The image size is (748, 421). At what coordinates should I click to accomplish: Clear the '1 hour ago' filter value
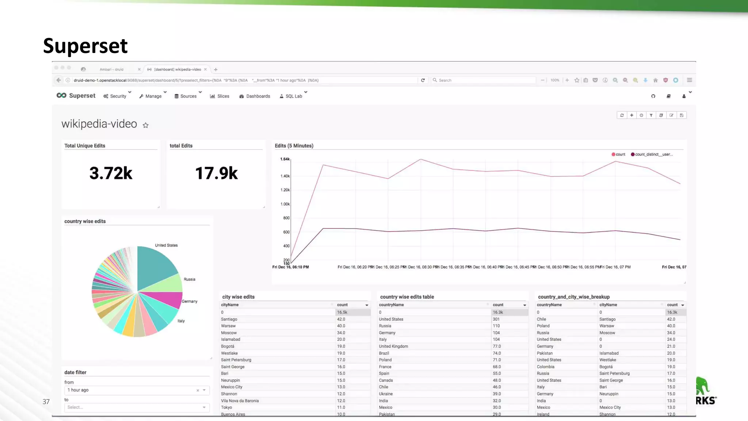coord(198,390)
